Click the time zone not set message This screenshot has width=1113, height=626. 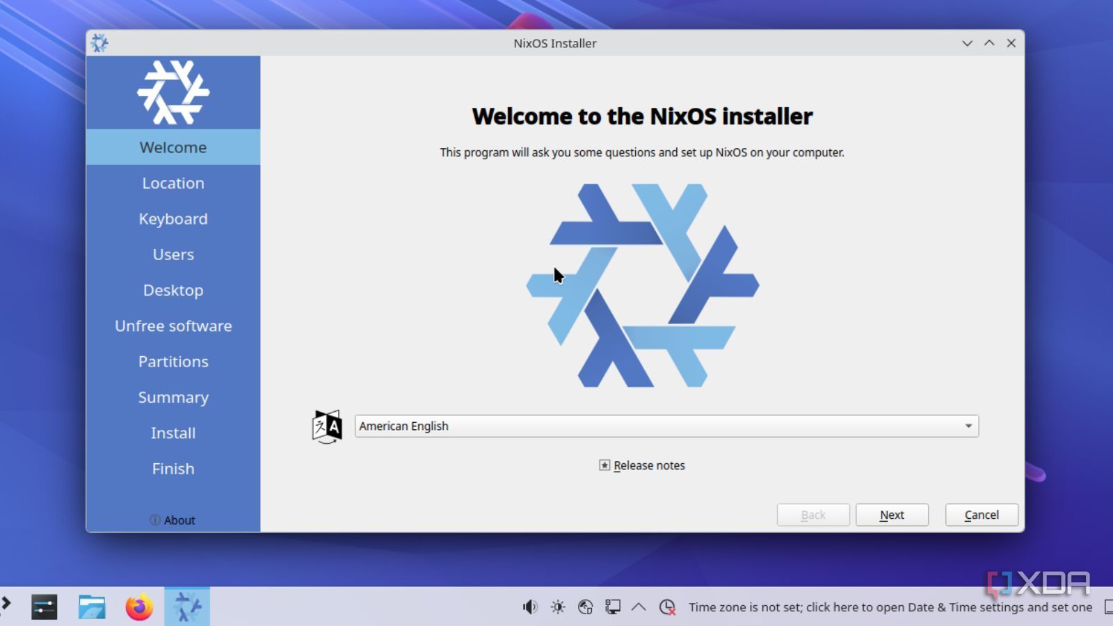pos(890,607)
